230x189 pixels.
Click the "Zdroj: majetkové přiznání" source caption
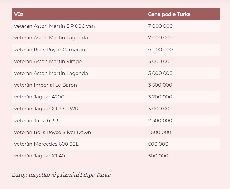coord(61,175)
